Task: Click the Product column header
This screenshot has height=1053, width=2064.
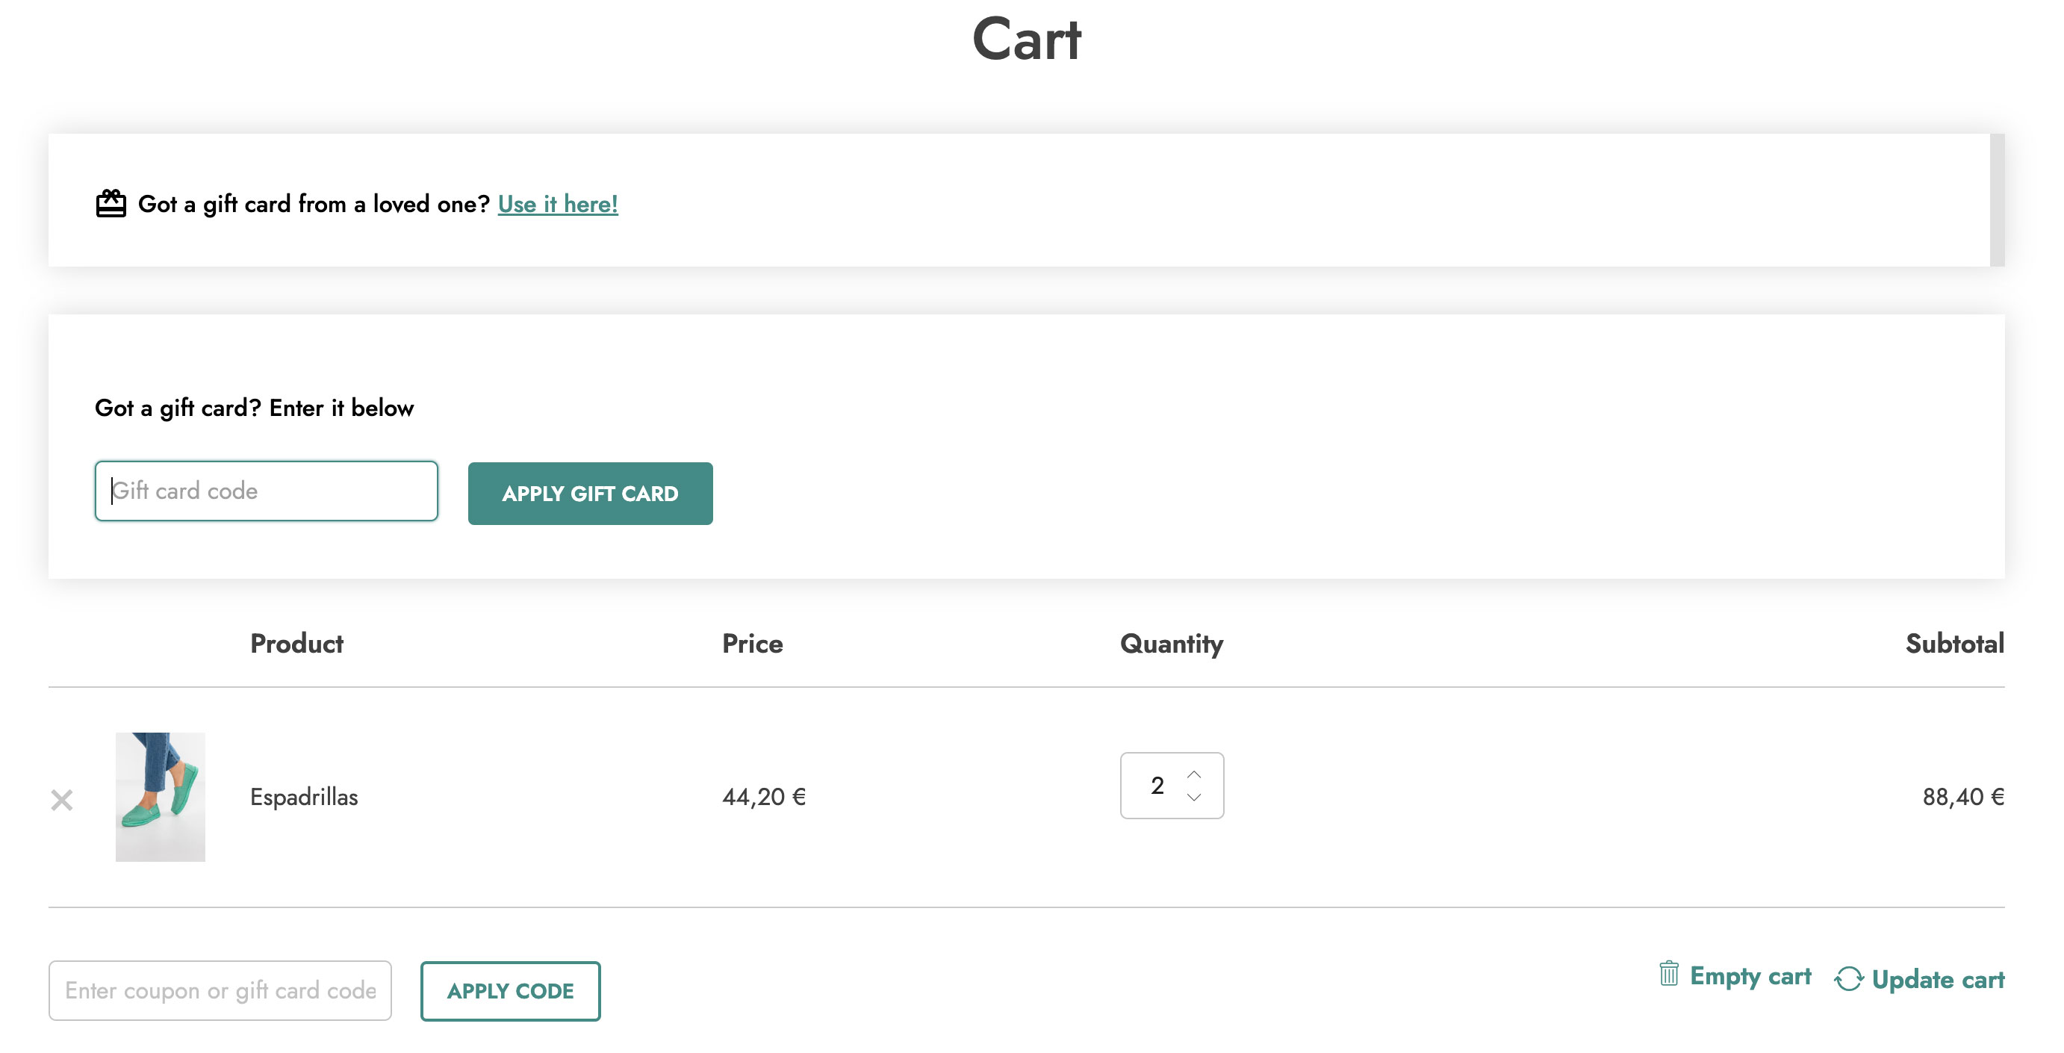Action: [296, 644]
